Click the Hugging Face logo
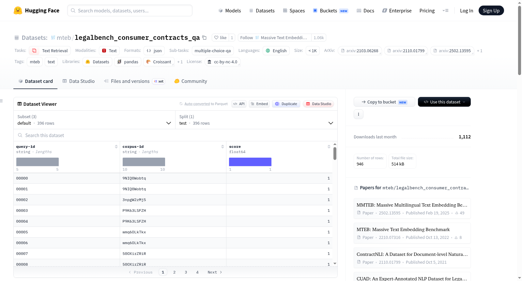The image size is (522, 281). (37, 10)
